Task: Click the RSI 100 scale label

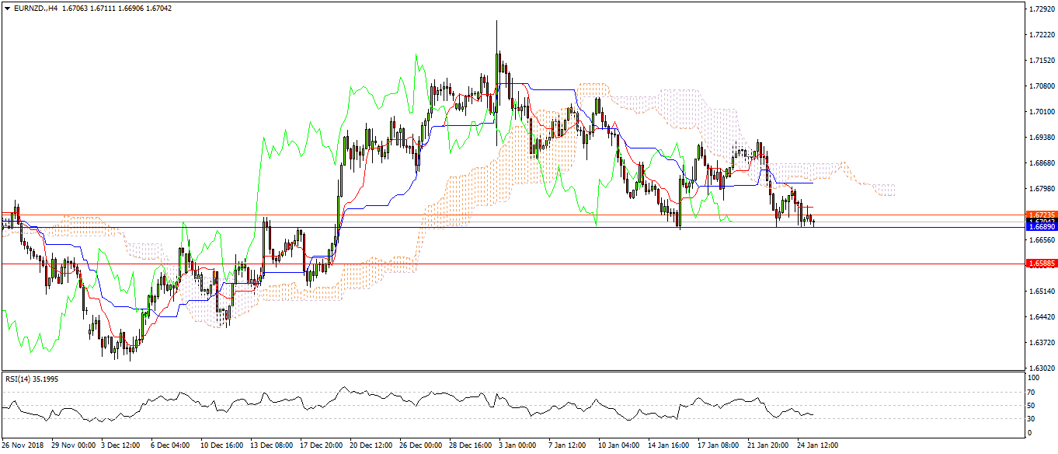Action: coord(1033,378)
